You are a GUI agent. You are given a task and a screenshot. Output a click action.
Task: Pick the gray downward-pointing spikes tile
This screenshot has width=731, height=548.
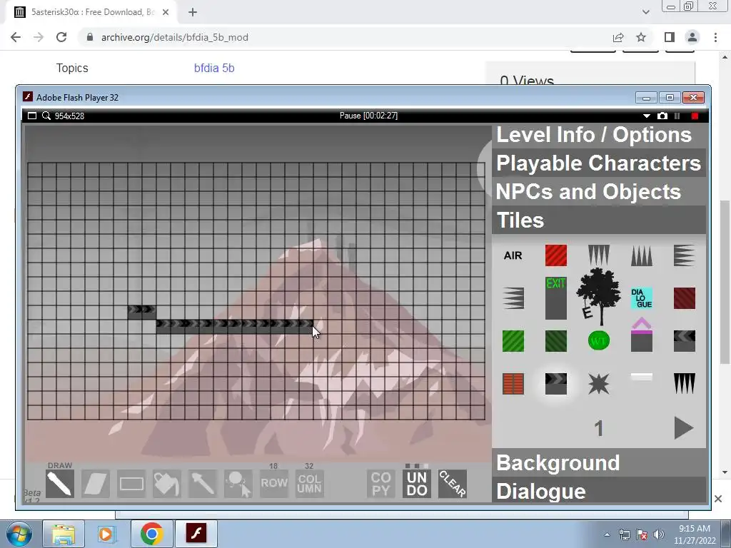pyautogui.click(x=599, y=255)
